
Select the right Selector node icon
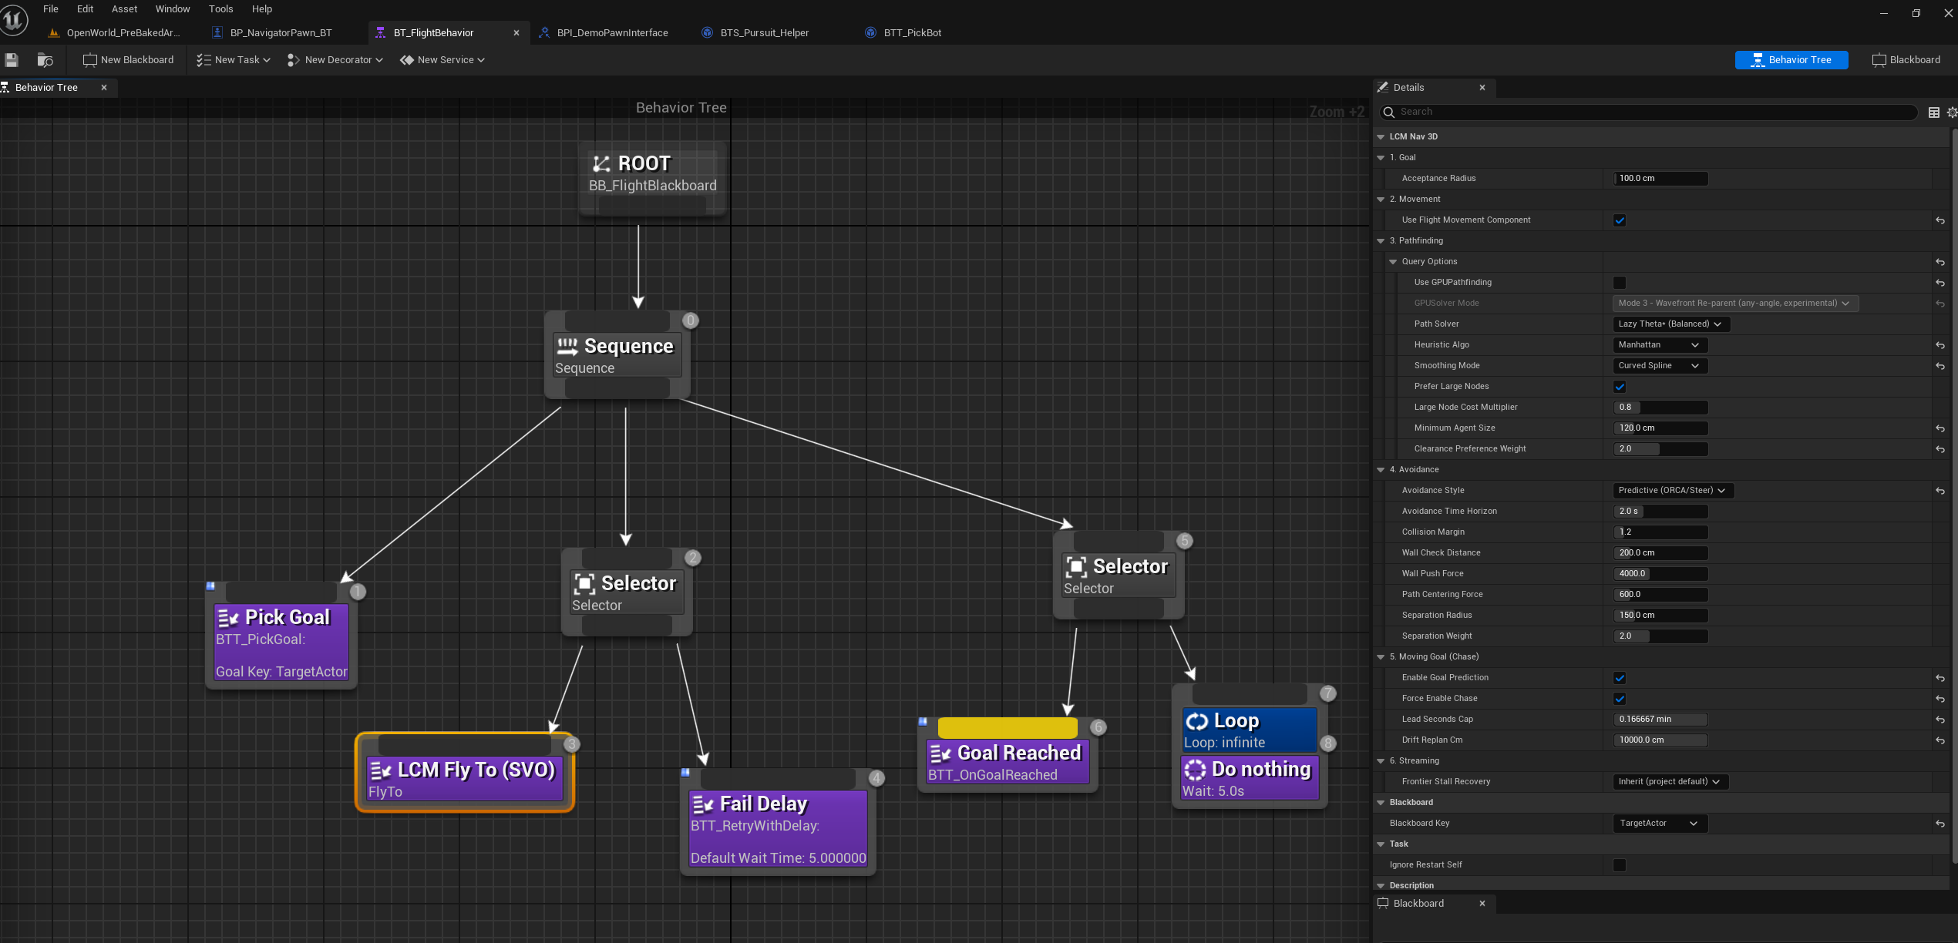pos(1076,566)
